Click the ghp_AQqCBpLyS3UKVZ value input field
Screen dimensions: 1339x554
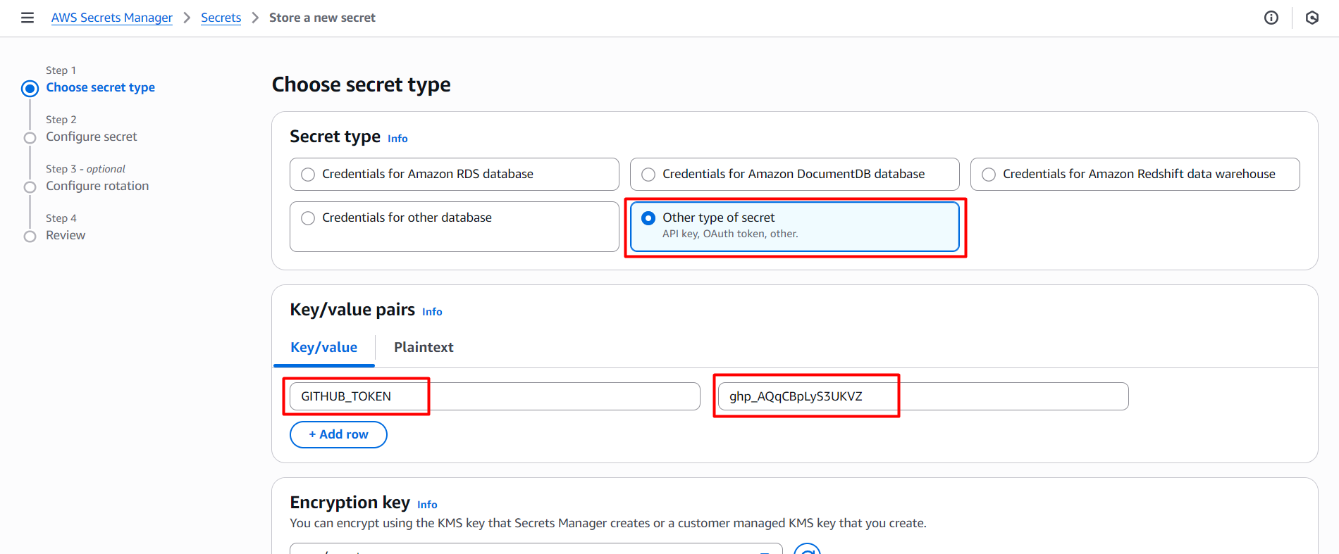923,396
